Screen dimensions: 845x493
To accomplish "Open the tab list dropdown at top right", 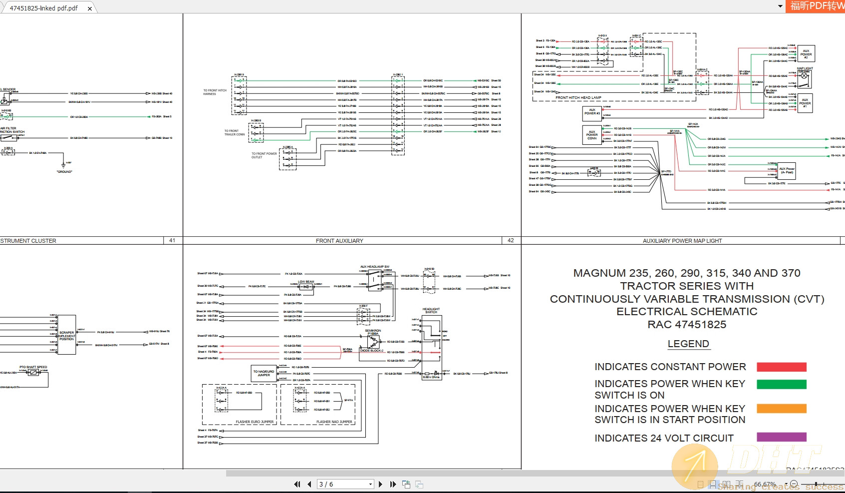I will (781, 7).
